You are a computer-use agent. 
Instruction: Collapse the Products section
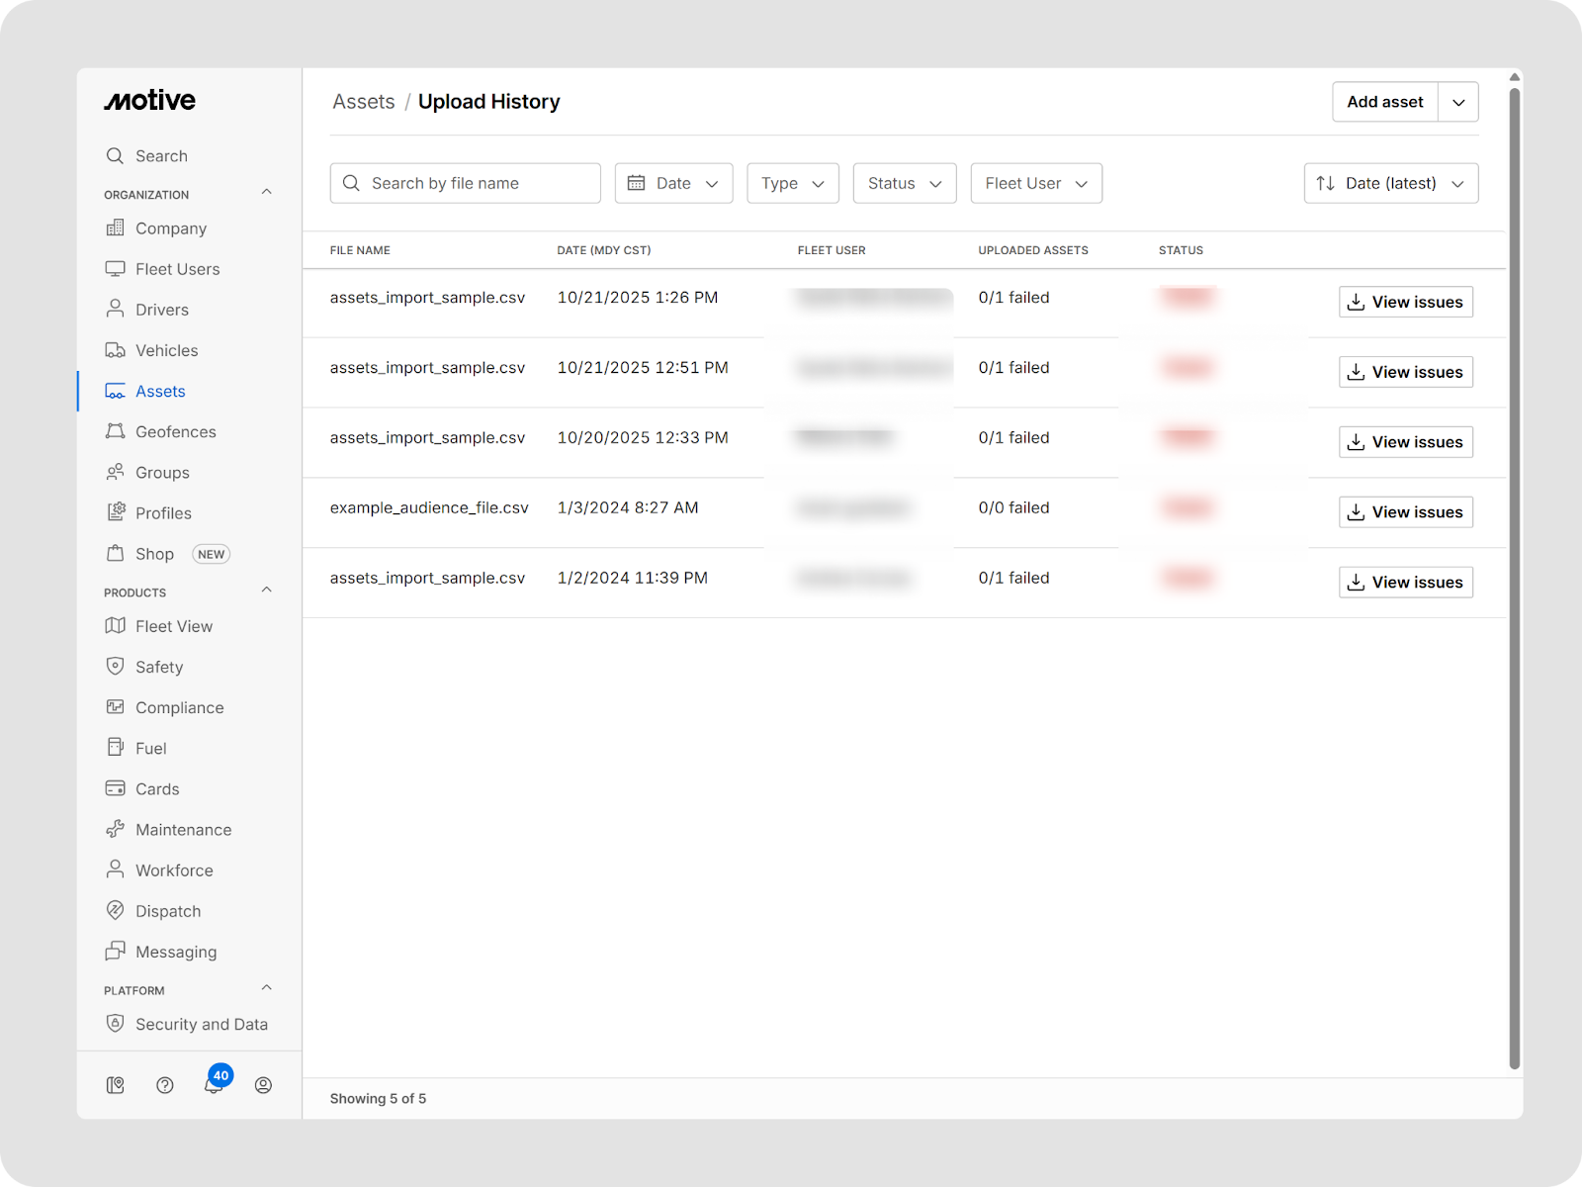(x=266, y=591)
